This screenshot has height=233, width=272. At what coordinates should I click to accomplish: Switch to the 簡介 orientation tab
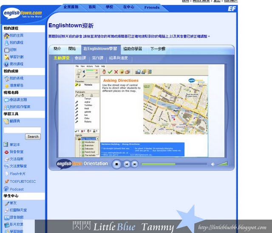57,49
